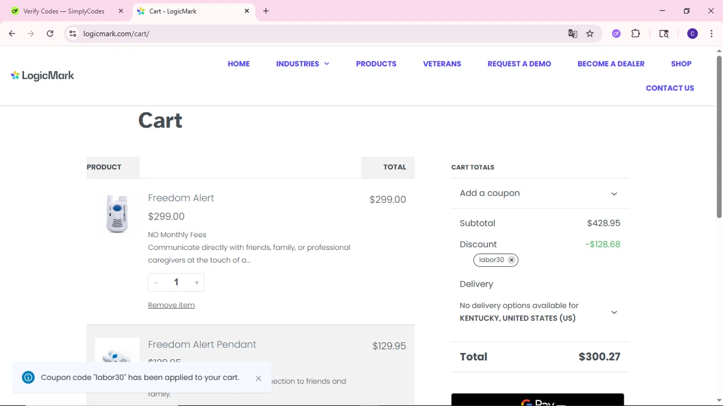Click Remove item for Freedom Alert
The width and height of the screenshot is (723, 406).
point(171,305)
